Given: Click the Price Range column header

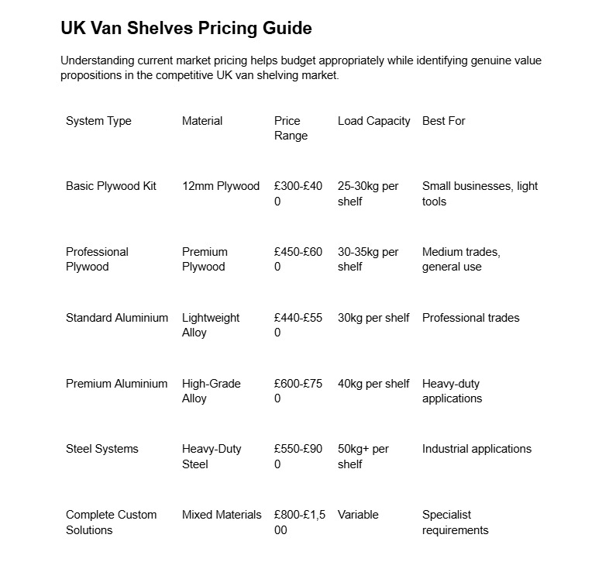Looking at the screenshot, I should coord(291,128).
